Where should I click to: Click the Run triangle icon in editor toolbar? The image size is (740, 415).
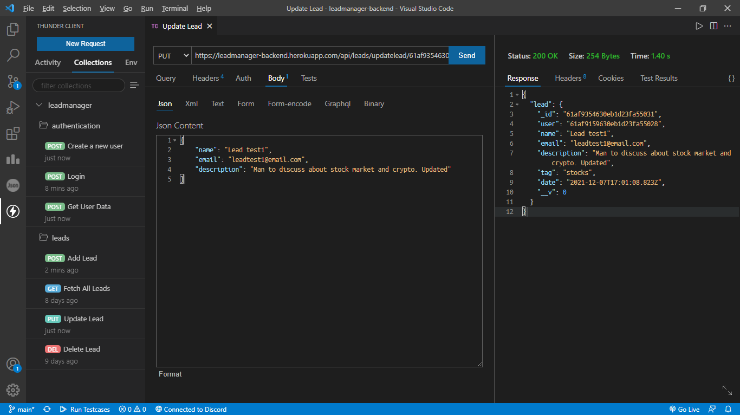(699, 26)
